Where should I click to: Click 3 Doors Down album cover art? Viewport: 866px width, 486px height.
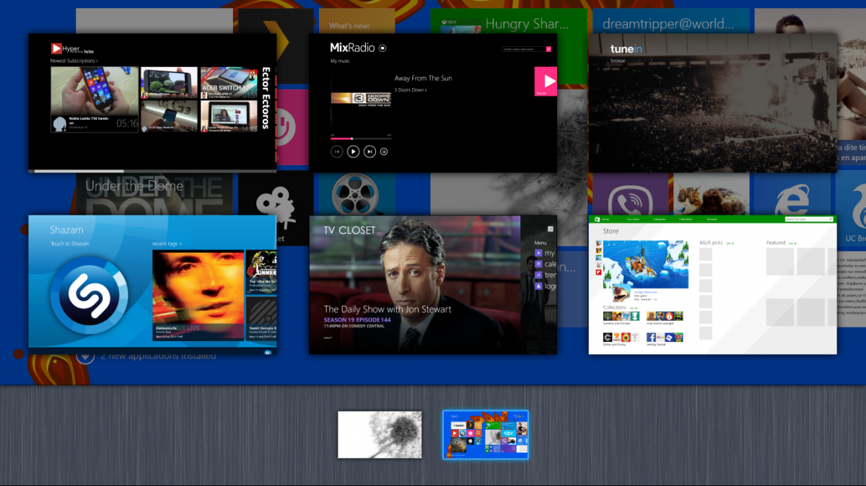[x=361, y=100]
